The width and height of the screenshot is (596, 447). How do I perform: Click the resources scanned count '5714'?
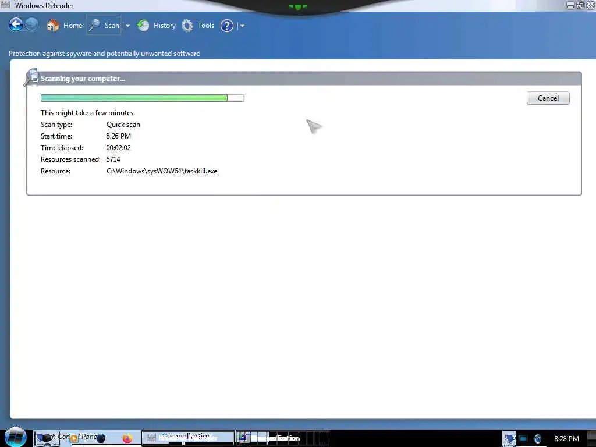[x=113, y=159]
